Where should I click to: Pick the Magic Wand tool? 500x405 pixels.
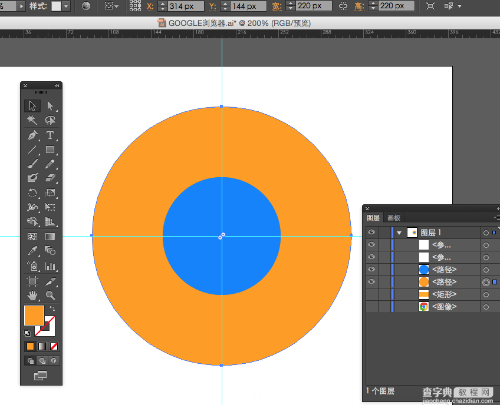(x=32, y=120)
